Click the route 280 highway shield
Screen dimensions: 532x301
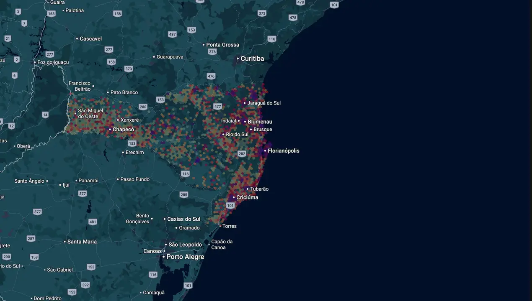click(143, 107)
